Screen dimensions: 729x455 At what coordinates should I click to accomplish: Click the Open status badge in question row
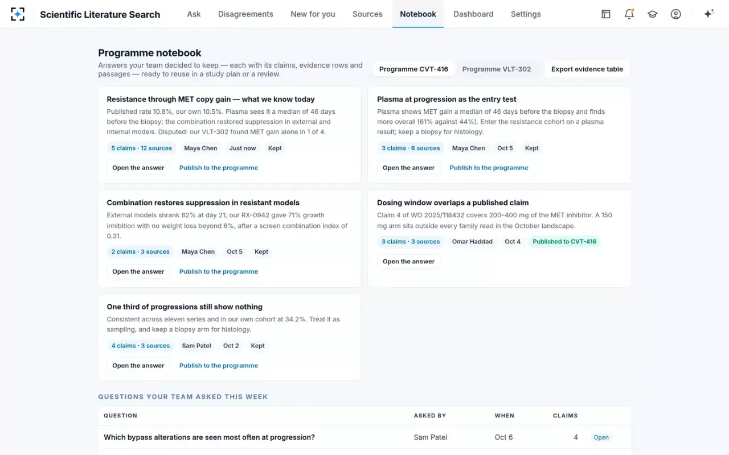coord(601,437)
